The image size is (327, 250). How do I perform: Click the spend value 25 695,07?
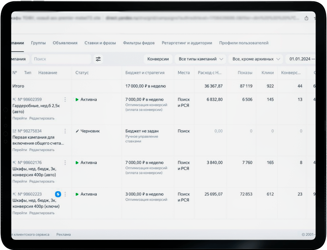click(x=213, y=194)
